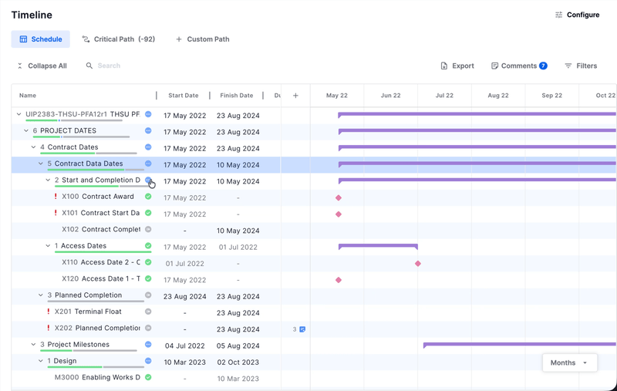The height and width of the screenshot is (391, 617).
Task: Add a Custom Path tab
Action: (x=202, y=39)
